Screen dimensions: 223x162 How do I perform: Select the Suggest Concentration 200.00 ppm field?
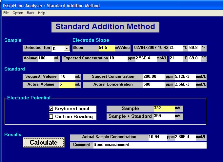click(x=154, y=77)
